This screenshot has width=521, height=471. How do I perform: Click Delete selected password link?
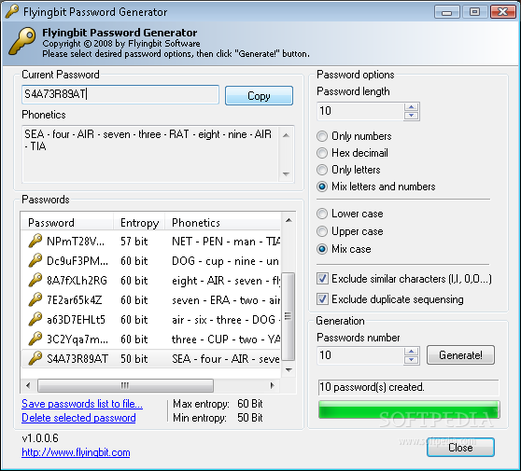pos(78,418)
